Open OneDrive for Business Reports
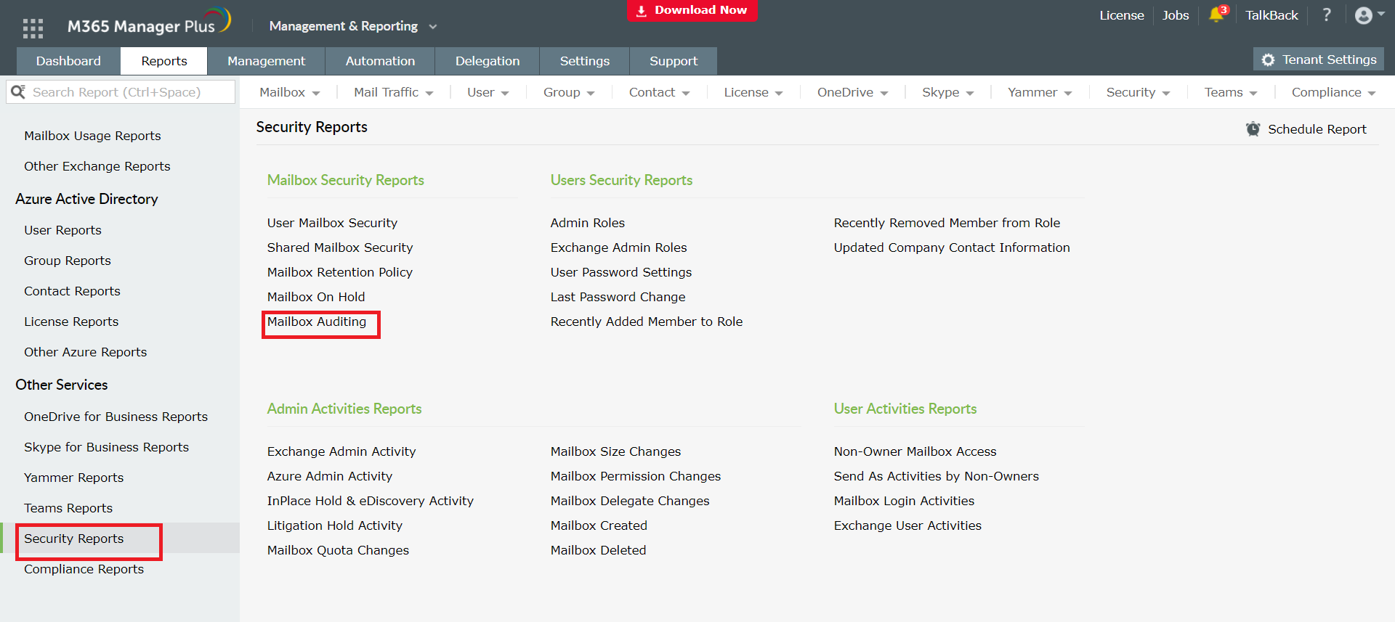The height and width of the screenshot is (622, 1395). (116, 417)
